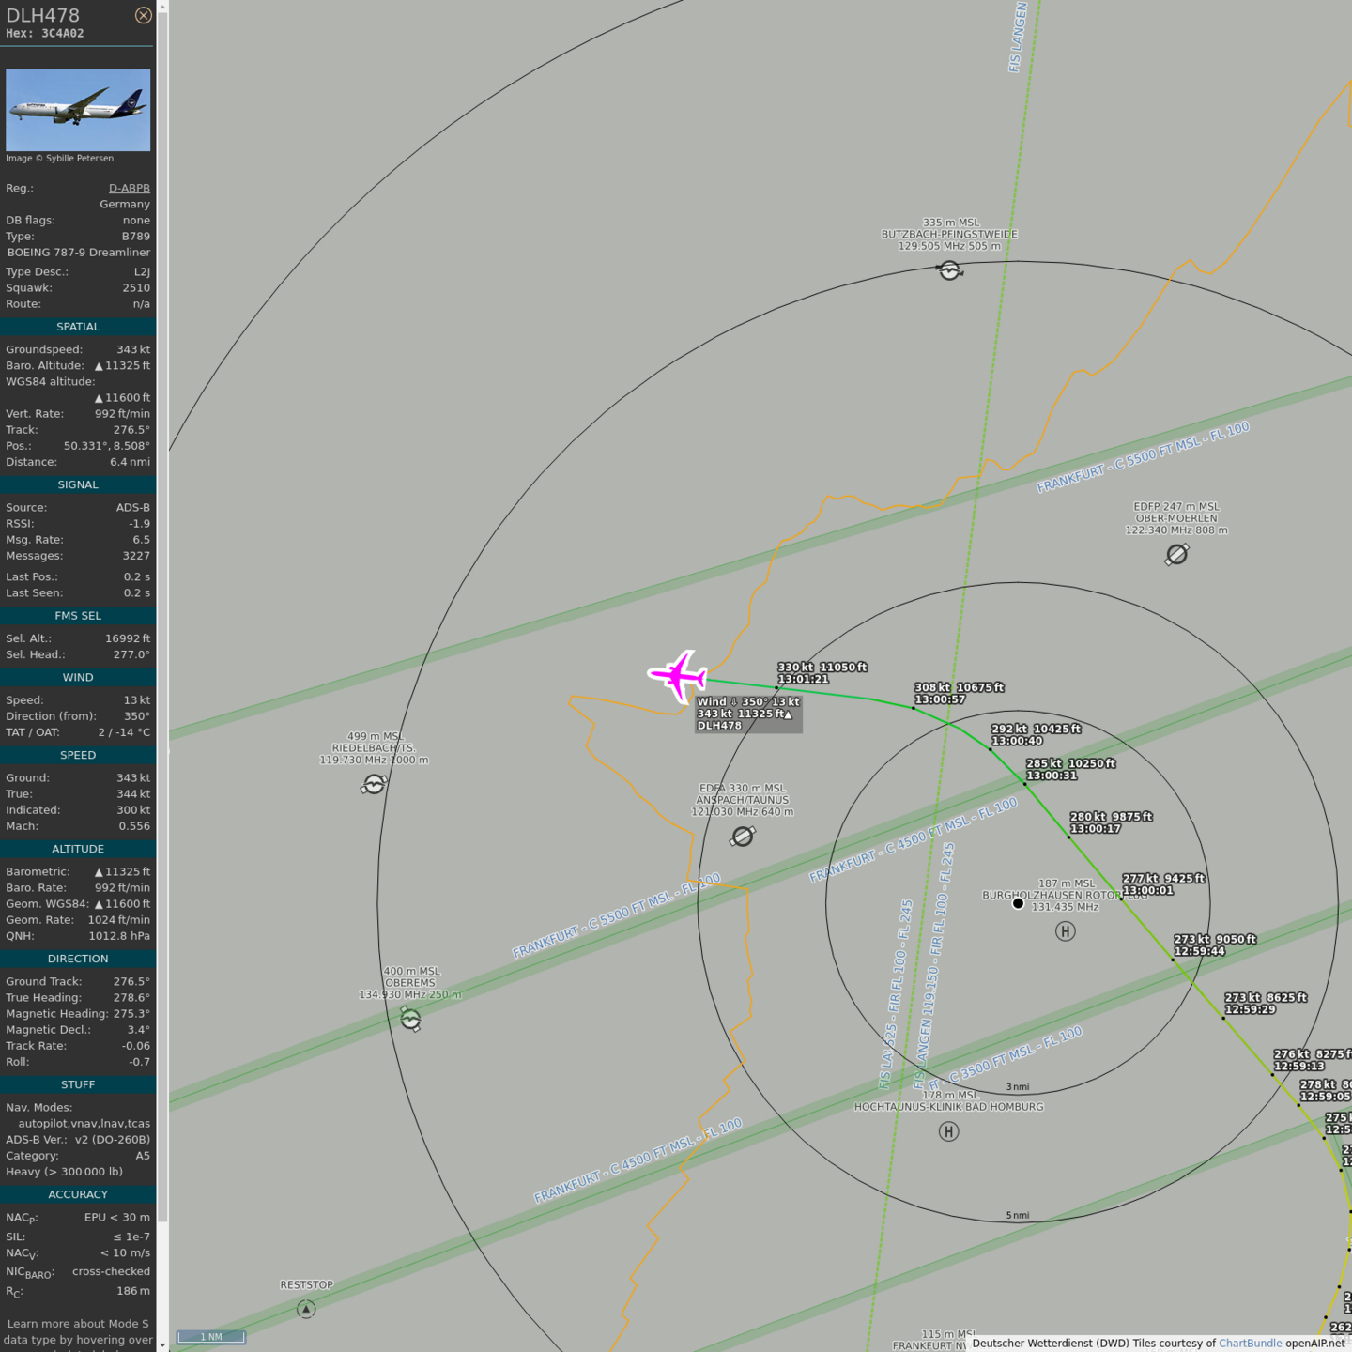Open the D-ABPB registration link
This screenshot has height=1352, width=1352.
click(x=129, y=188)
